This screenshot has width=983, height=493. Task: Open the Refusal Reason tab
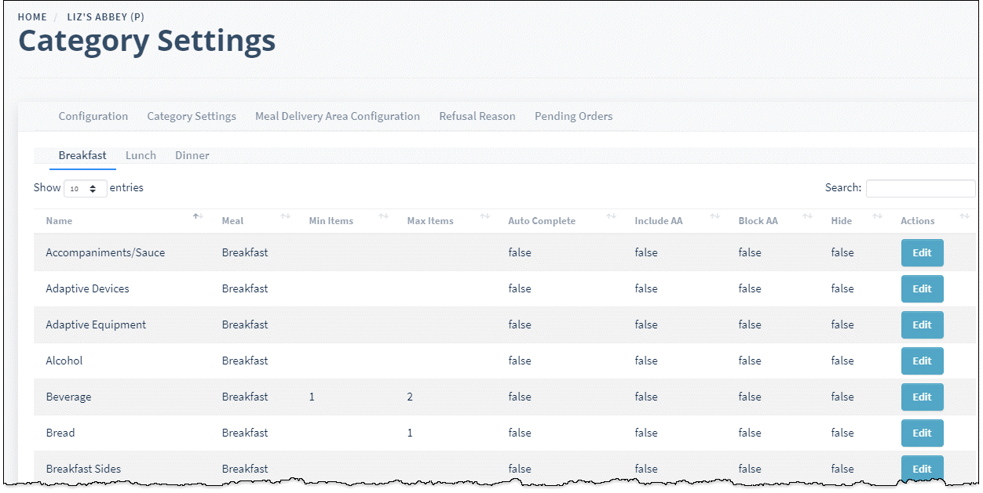coord(477,116)
